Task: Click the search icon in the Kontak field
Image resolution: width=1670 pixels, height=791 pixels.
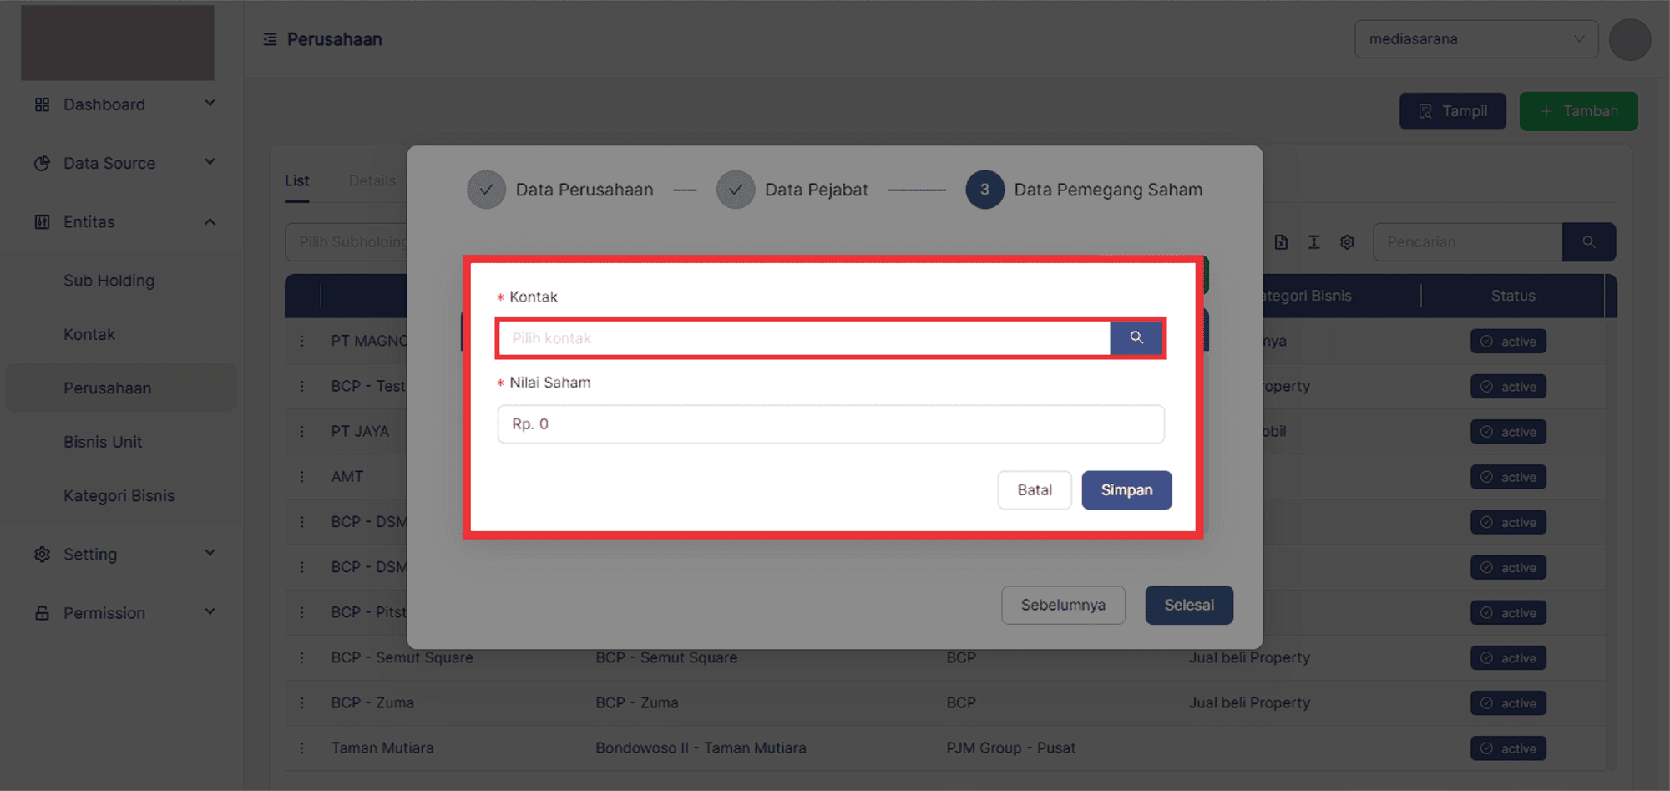Action: pos(1136,337)
